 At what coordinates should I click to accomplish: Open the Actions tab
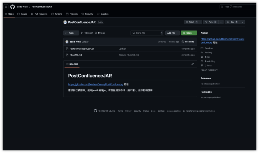57,14
